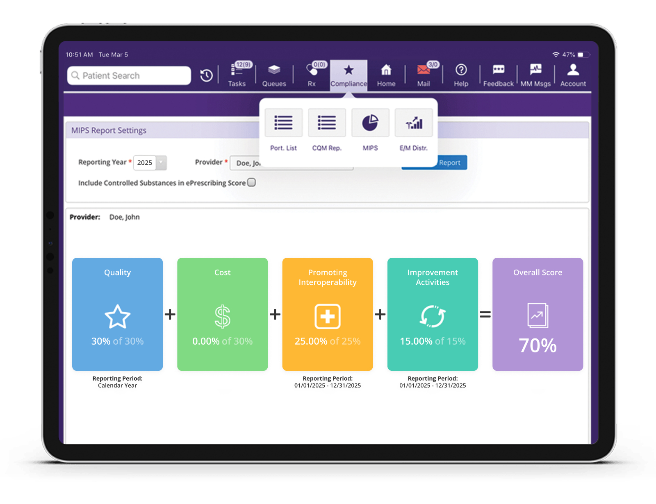Click the Overall Score chart icon
The height and width of the screenshot is (504, 656).
[538, 315]
